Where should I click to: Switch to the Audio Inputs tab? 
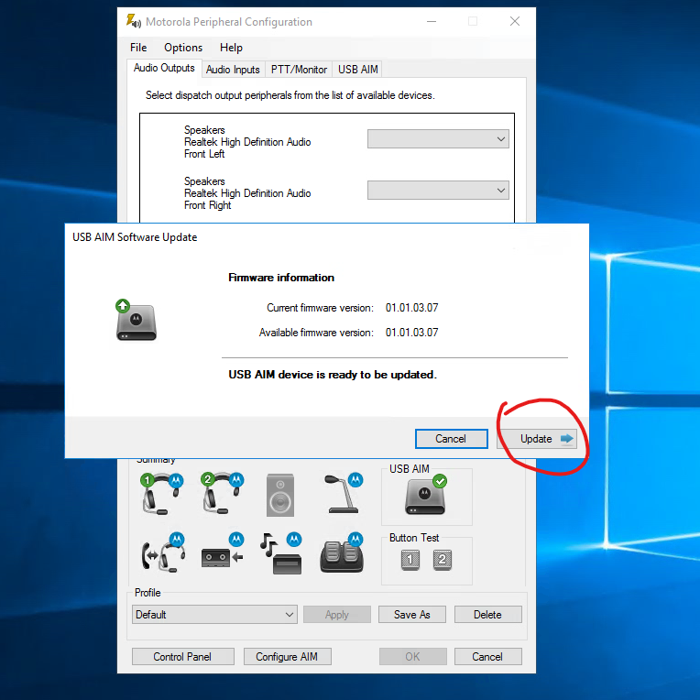233,70
